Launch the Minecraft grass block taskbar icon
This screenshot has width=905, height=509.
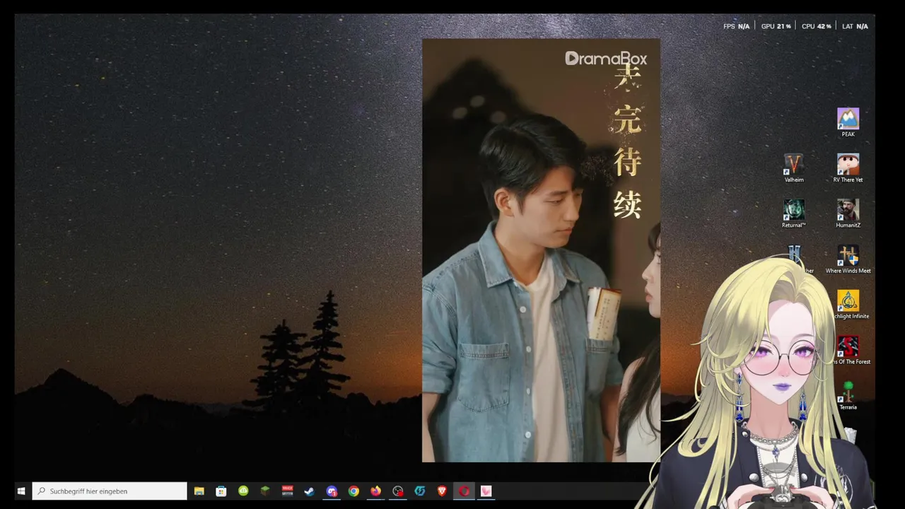(x=265, y=491)
